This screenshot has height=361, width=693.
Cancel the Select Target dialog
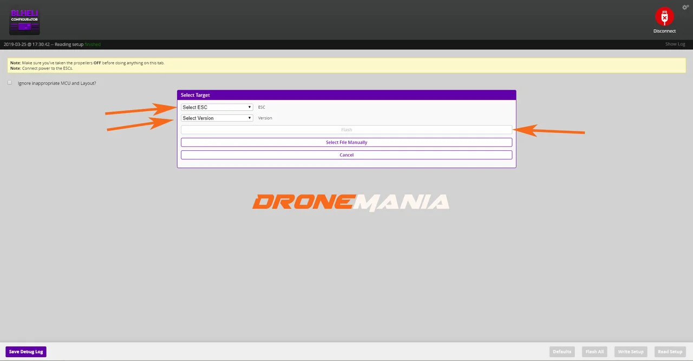coord(346,155)
